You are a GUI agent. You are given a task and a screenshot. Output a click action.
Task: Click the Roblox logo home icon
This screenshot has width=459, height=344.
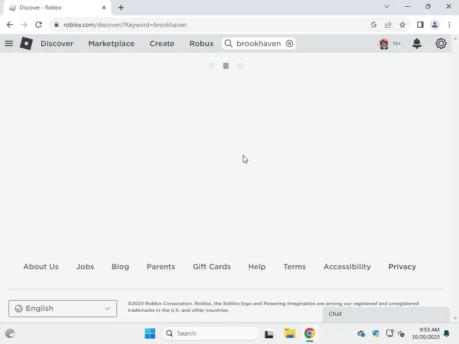point(26,43)
